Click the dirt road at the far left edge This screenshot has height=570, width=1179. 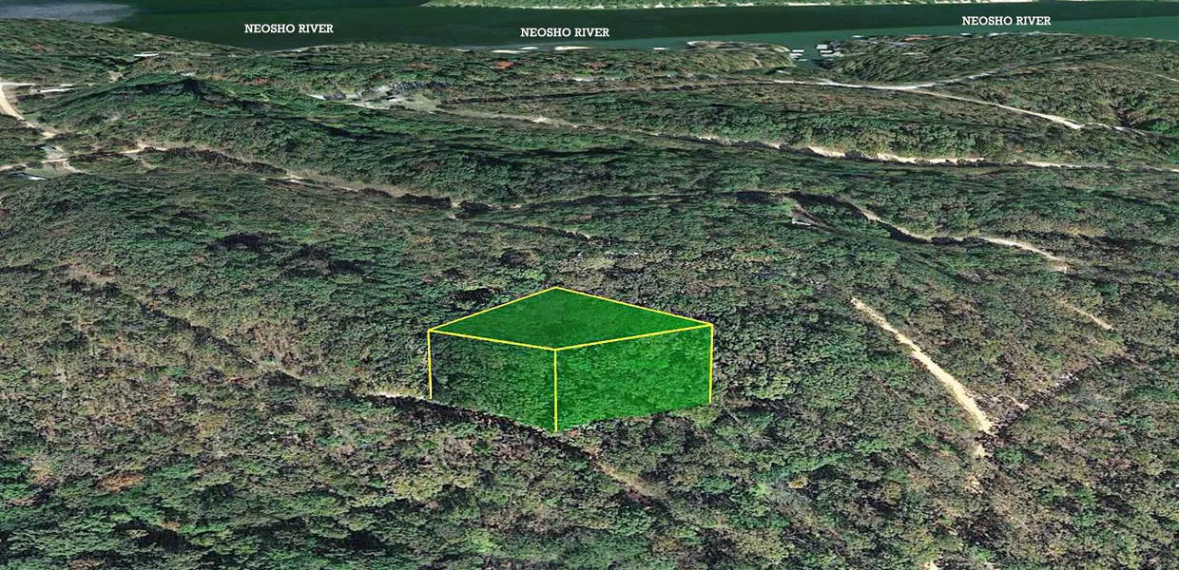(11, 101)
